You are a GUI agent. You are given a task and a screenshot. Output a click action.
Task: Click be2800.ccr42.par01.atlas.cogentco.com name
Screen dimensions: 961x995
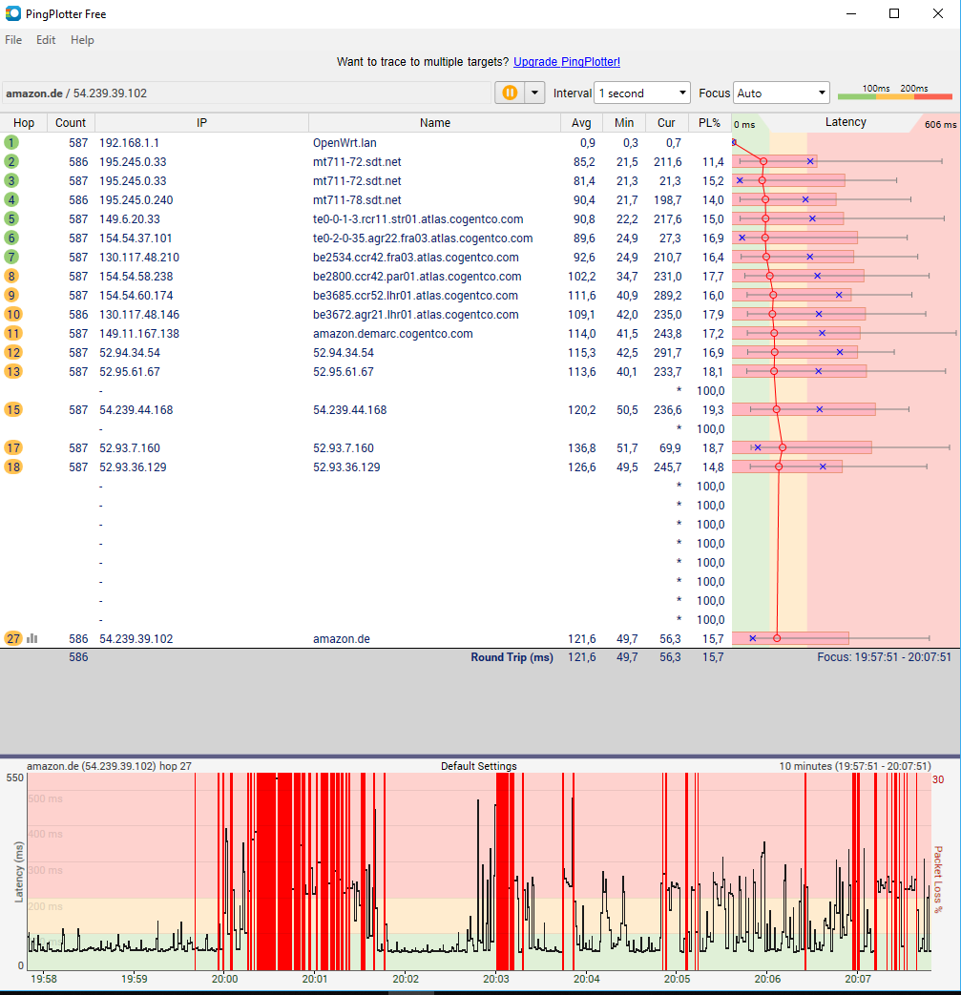417,276
